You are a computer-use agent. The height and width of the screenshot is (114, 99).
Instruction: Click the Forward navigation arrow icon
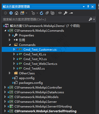pyautogui.click(x=11, y=13)
